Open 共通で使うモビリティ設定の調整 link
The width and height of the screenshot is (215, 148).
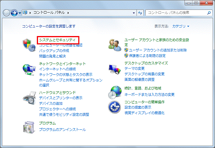coord(64,114)
